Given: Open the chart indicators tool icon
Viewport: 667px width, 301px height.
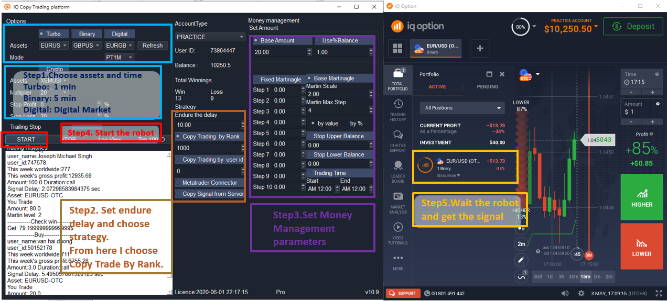Looking at the screenshot, I should coord(521,276).
